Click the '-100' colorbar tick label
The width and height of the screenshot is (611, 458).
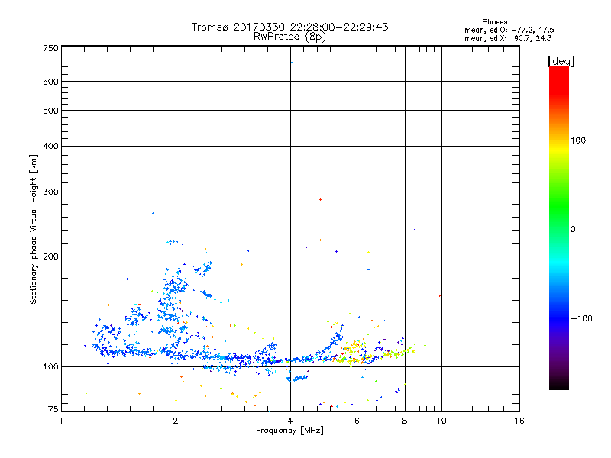click(x=581, y=318)
